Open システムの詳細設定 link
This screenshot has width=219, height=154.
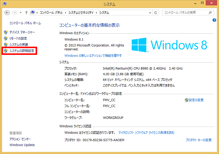(22, 51)
